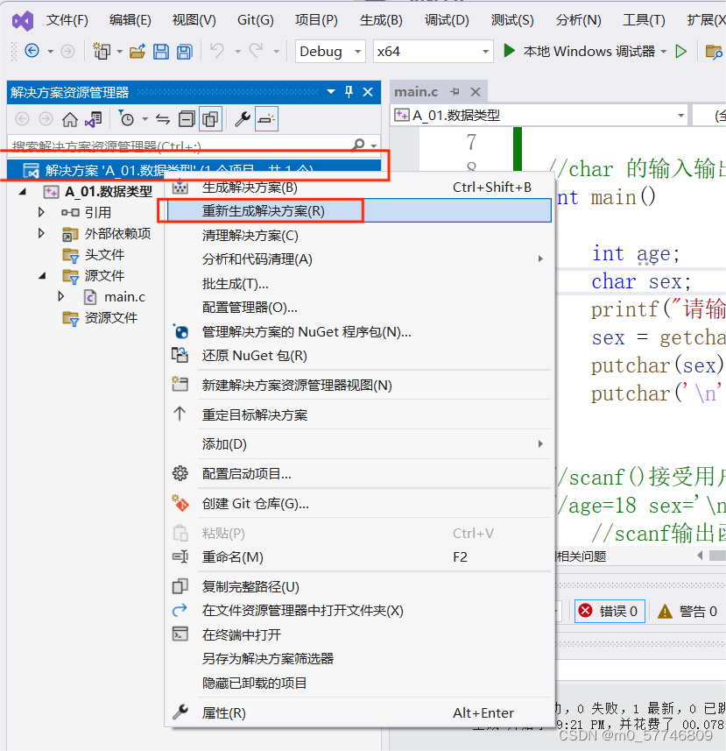726x751 pixels.
Task: Click the Solution Explorer search input field
Action: 180,145
